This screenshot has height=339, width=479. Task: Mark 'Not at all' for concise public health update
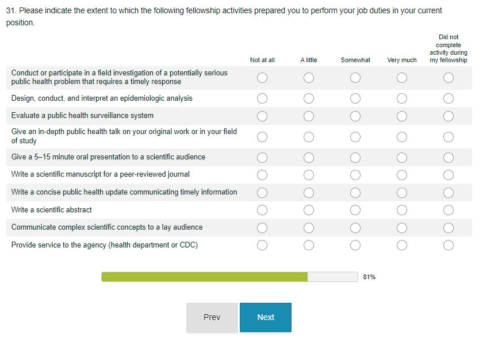(262, 193)
